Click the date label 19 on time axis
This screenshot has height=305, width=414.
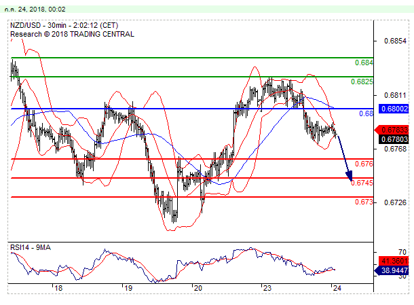128,288
